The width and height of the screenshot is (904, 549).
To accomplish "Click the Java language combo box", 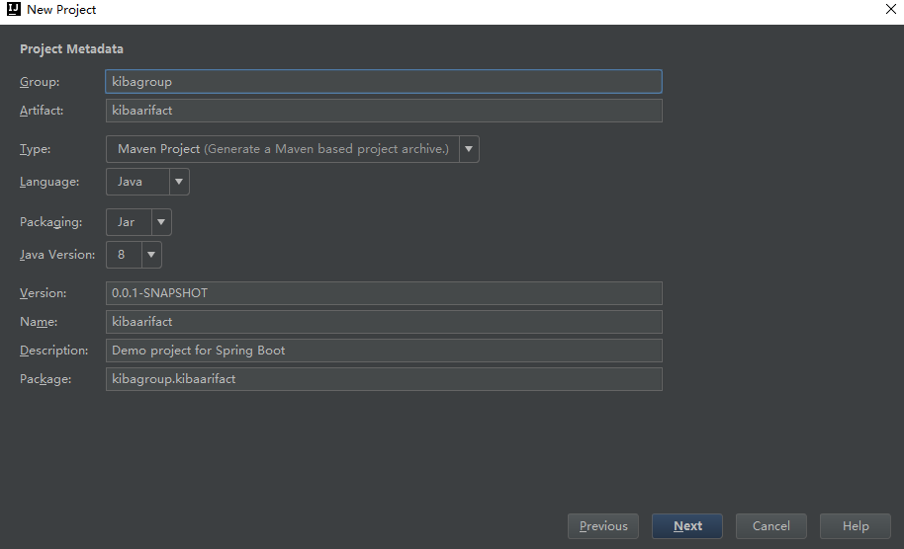I will click(136, 182).
